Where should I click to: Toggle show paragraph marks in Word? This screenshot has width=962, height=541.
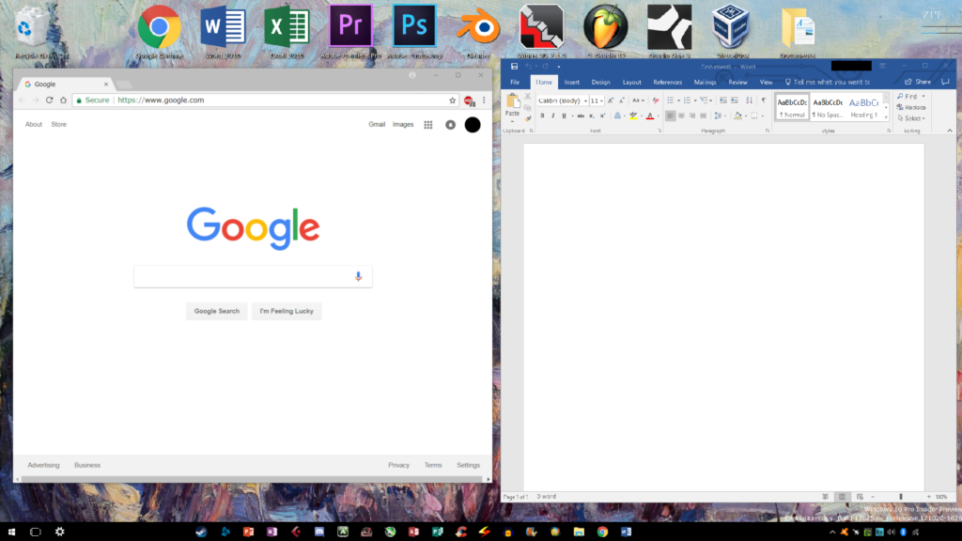(764, 100)
